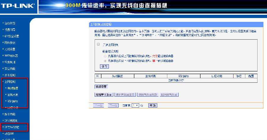Viewport: 267px width, 140px height.
Task: Collapse 上网控制 (Access Control) sidebar section
Action: tap(10, 82)
